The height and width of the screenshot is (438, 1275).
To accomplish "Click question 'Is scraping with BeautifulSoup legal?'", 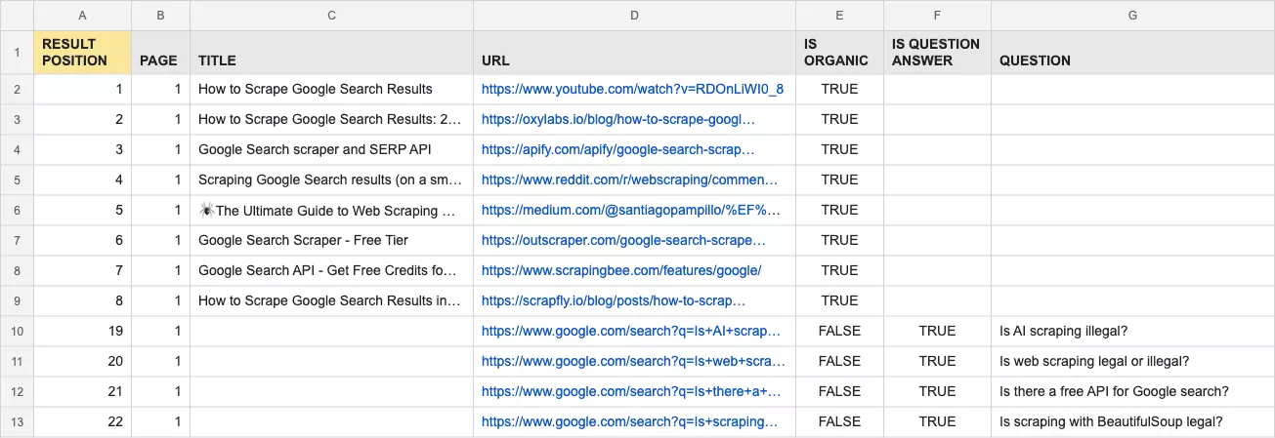I will (1111, 421).
